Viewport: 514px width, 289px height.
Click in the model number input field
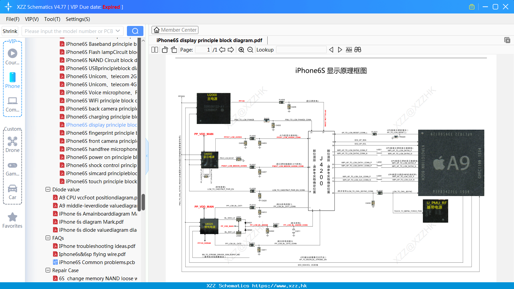69,31
